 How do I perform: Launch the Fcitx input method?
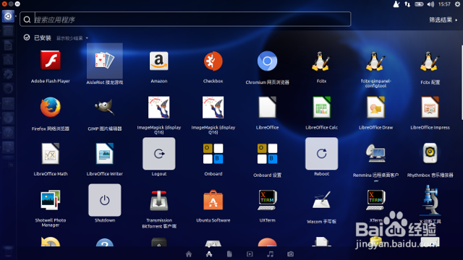[321, 61]
